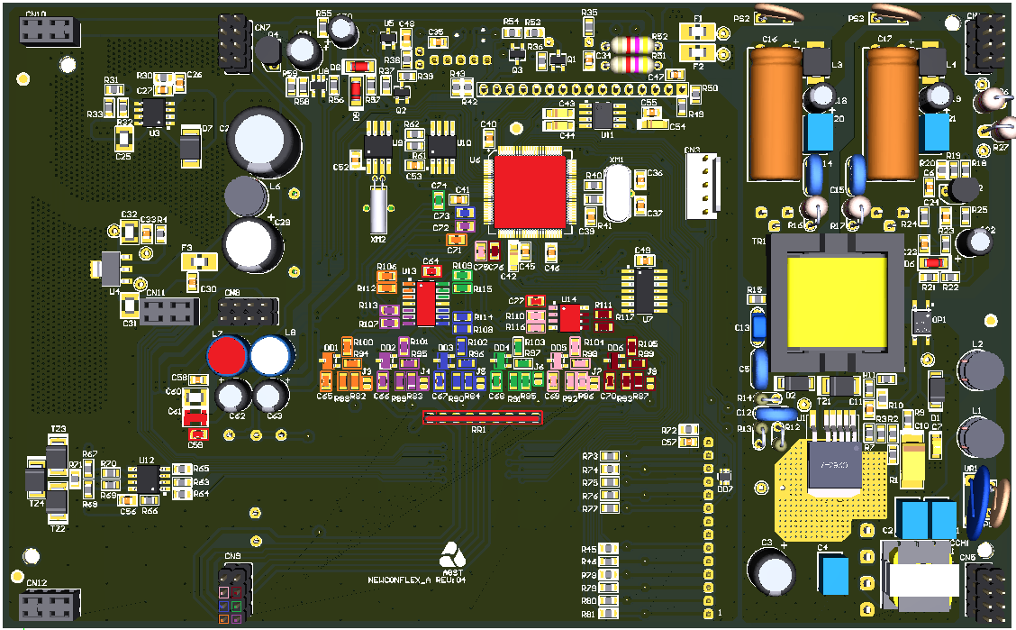This screenshot has height=630, width=1016.
Task: Click the CN8 pin header
Action: (x=247, y=313)
